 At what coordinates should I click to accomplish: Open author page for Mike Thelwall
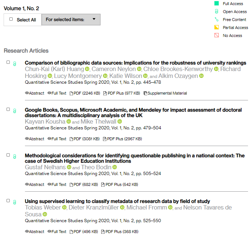(x=98, y=121)
